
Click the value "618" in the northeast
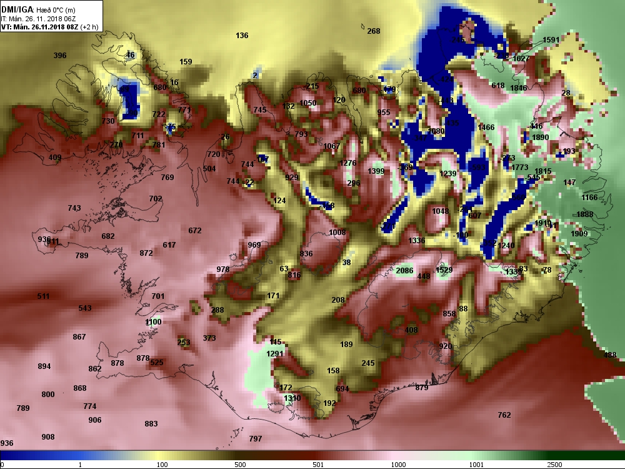click(498, 85)
